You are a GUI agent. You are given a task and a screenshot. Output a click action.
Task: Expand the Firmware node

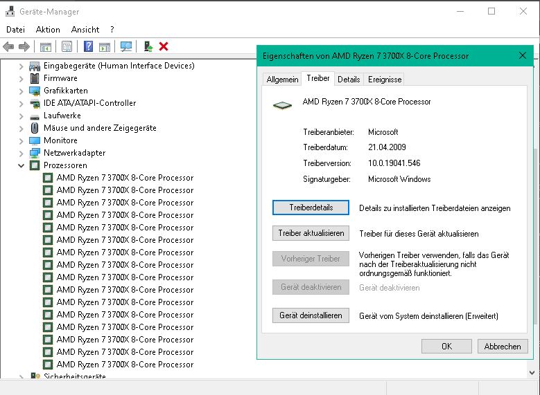[x=21, y=79]
